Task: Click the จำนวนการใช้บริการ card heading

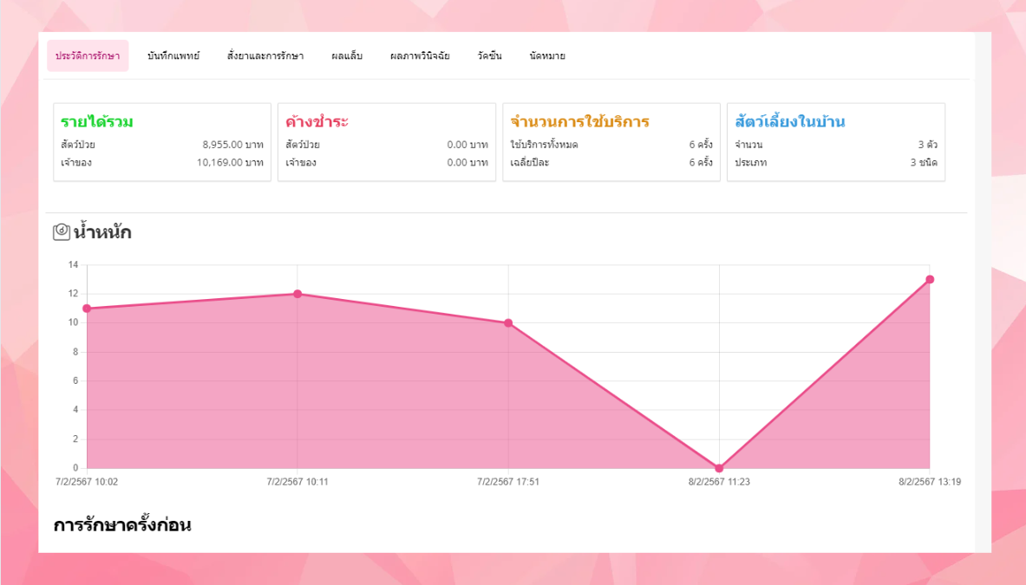Action: click(x=579, y=121)
